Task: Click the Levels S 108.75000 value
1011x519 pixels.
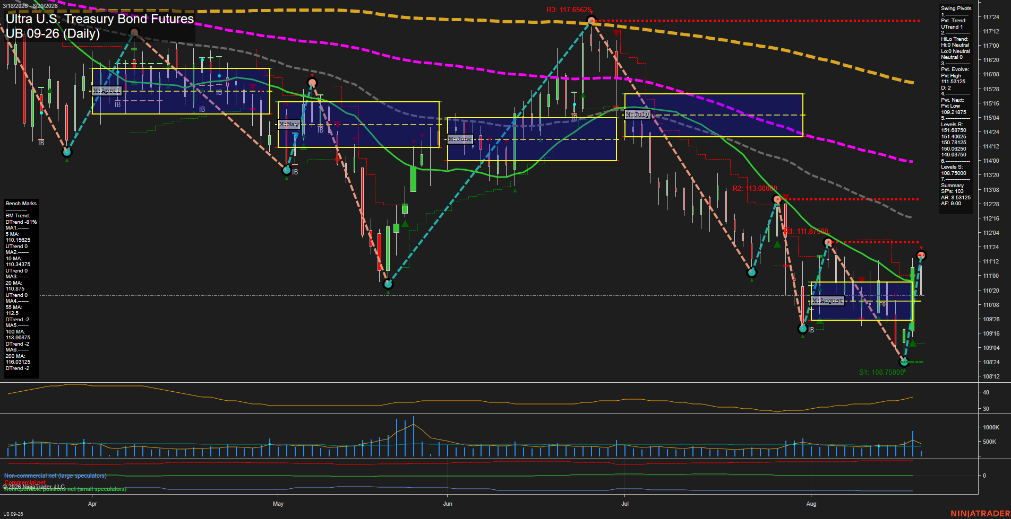Action: 954,173
